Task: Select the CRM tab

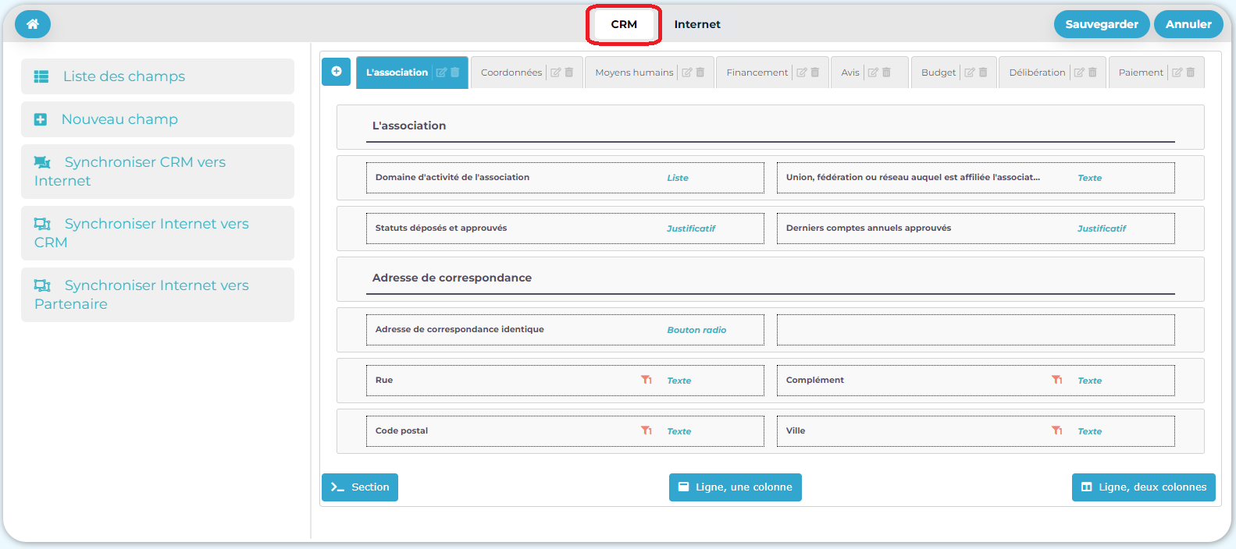Action: click(624, 24)
